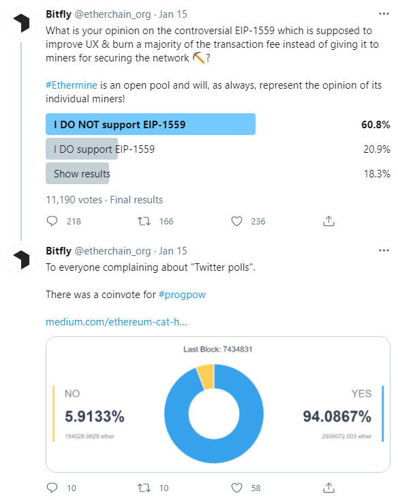Open the #Ethermine hashtag
The image size is (398, 500).
tap(72, 85)
